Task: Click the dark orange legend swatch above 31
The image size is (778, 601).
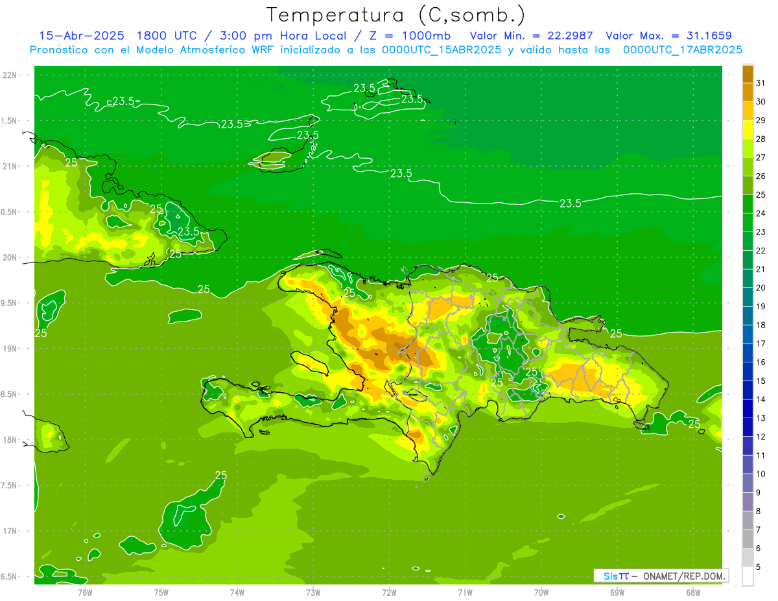Action: coord(748,74)
